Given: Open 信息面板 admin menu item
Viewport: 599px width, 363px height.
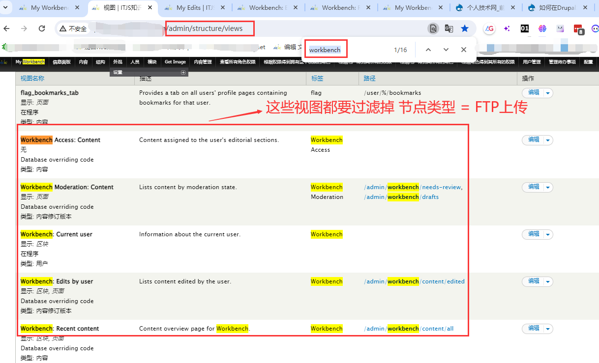Looking at the screenshot, I should [61, 62].
